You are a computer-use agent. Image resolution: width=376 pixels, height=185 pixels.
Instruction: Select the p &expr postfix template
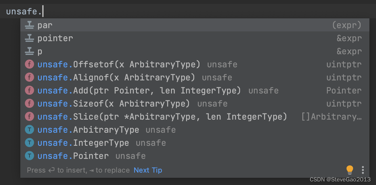(x=195, y=51)
